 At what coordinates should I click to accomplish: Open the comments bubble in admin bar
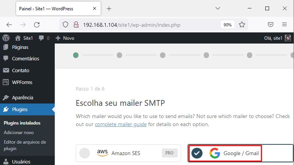click(x=41, y=38)
